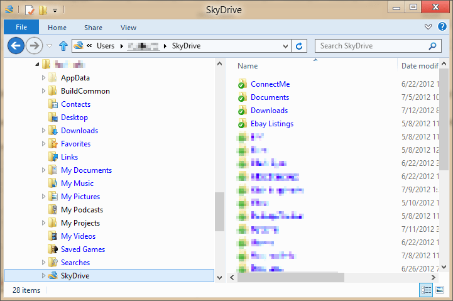Click the ConnectMe synced folder icon

(242, 84)
